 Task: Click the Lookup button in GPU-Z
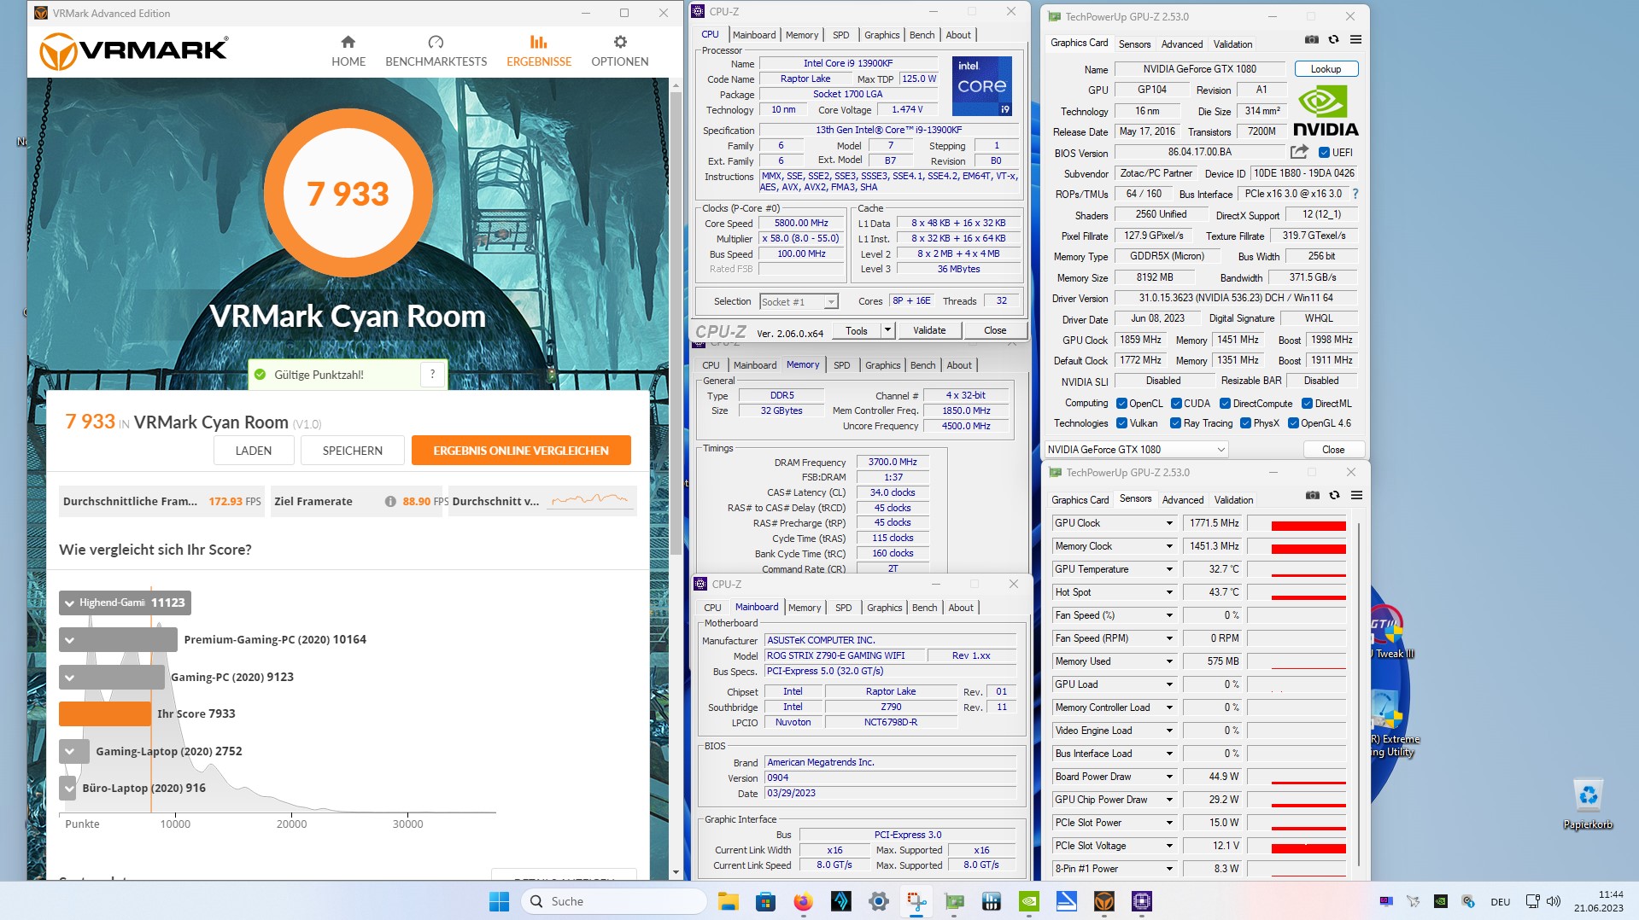[1326, 69]
